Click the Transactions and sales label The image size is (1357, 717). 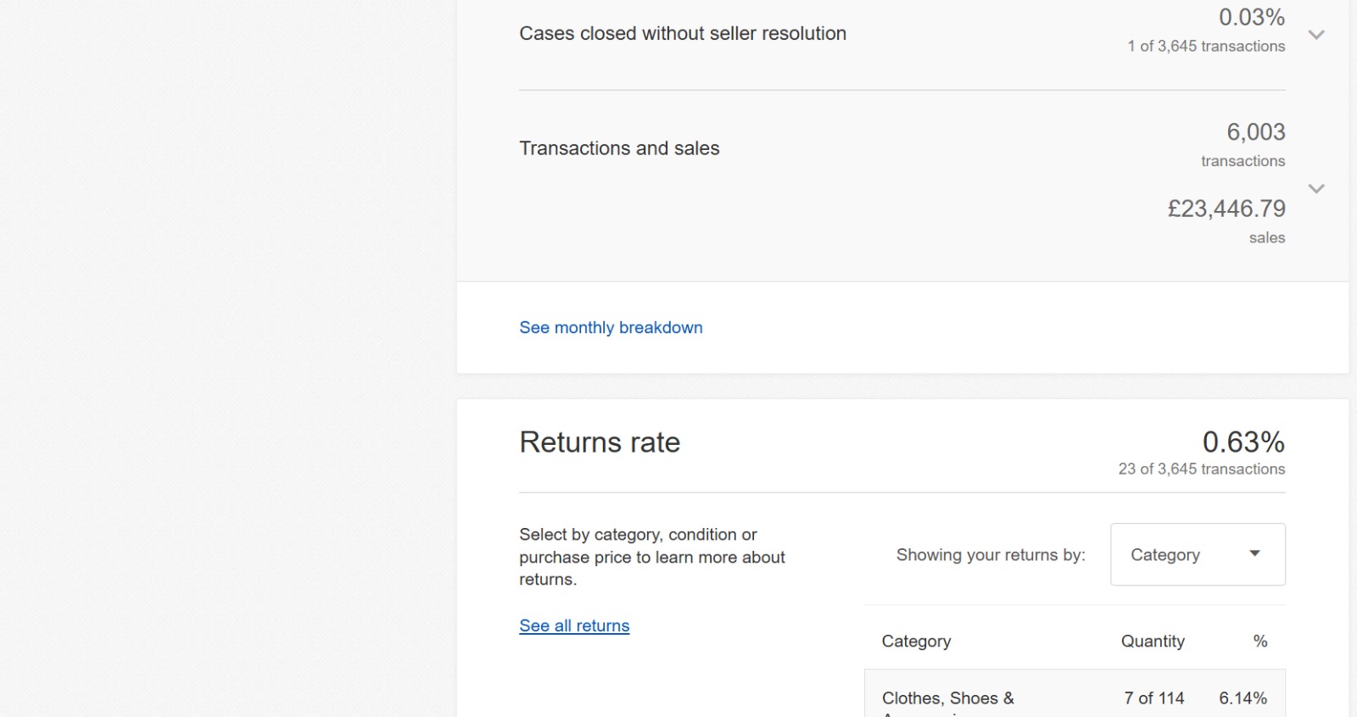619,148
